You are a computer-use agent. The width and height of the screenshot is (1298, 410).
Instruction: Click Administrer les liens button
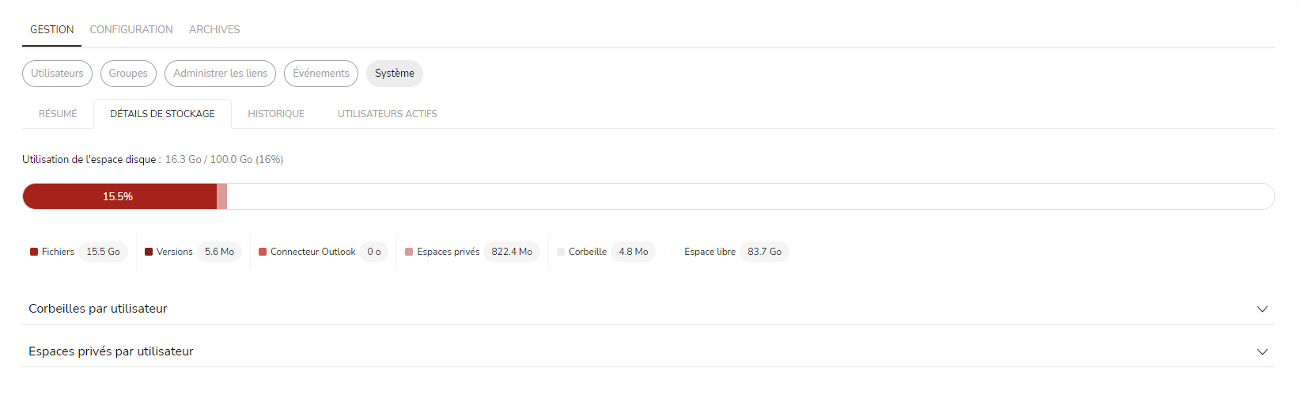(x=221, y=74)
